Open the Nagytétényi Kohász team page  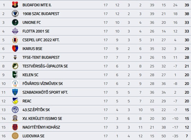coord(41,127)
